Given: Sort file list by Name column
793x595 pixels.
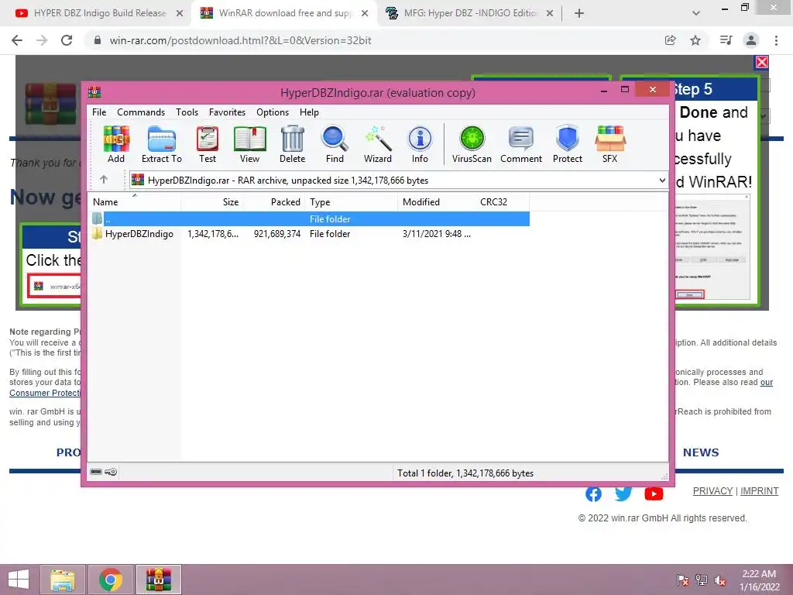Looking at the screenshot, I should (134, 202).
